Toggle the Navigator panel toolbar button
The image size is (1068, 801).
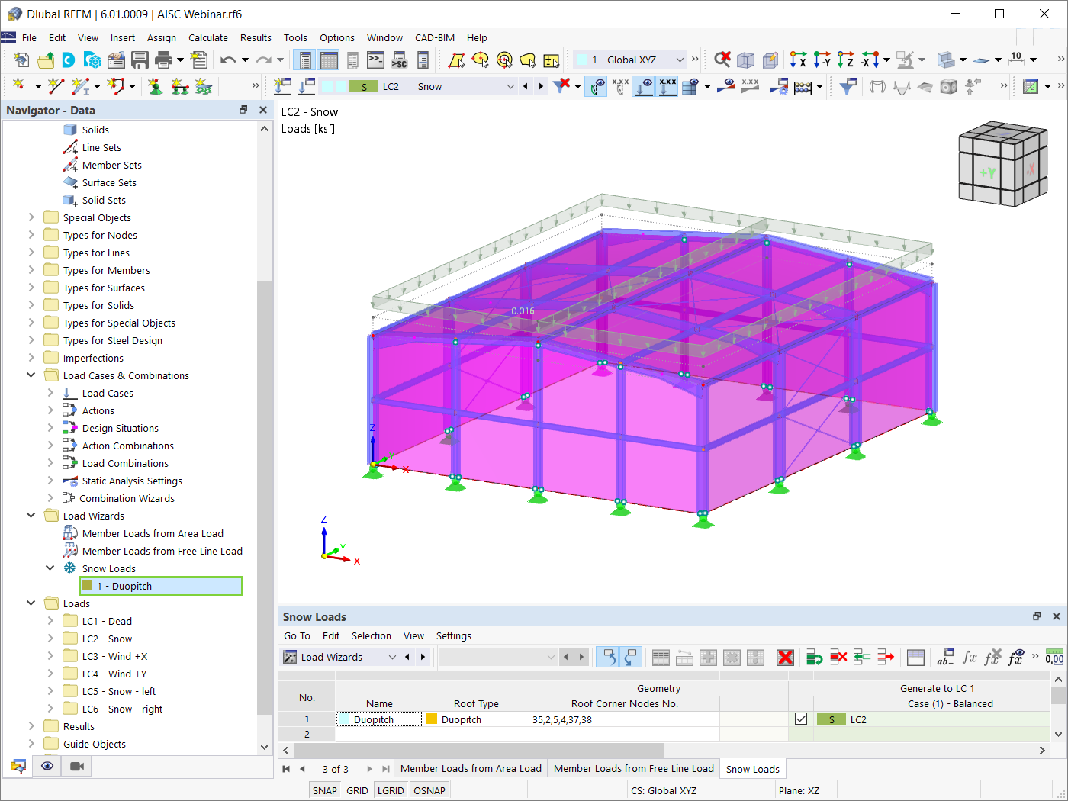tap(305, 60)
